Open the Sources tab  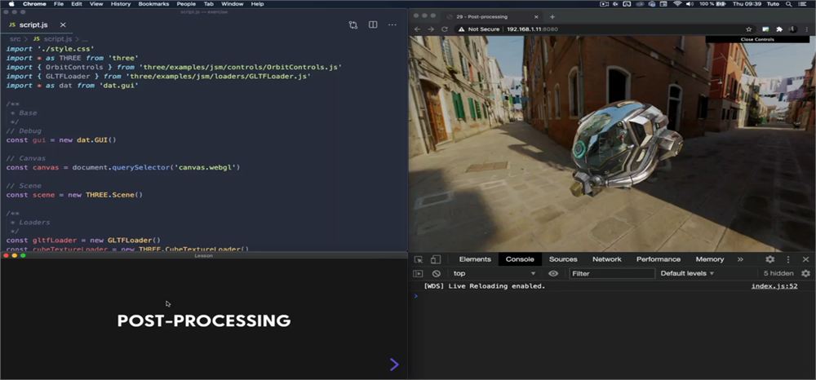(x=563, y=259)
